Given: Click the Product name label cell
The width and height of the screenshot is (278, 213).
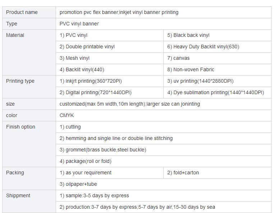Looking at the screenshot, I should [29, 13].
